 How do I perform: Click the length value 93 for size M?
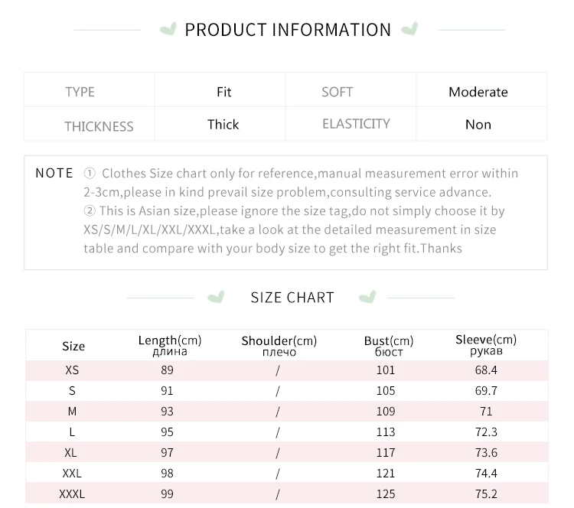[x=168, y=412]
